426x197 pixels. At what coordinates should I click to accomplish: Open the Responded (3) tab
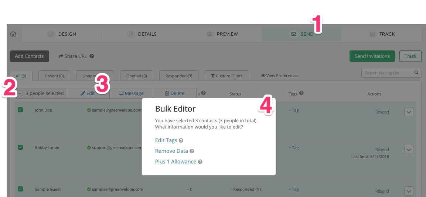(x=179, y=76)
